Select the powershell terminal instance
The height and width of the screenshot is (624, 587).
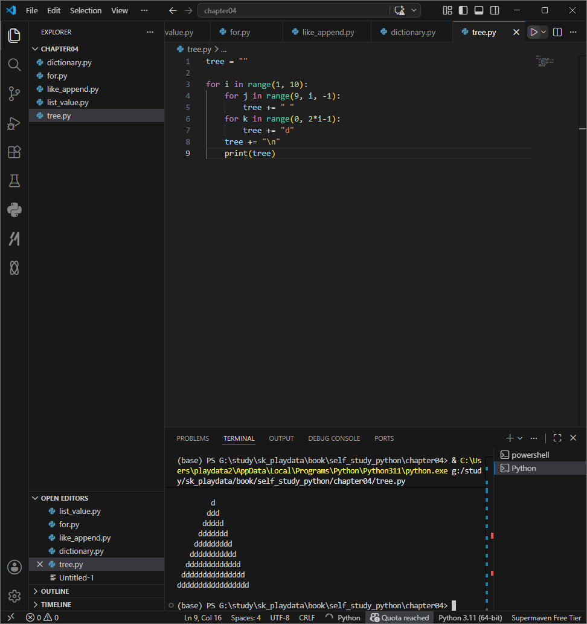point(540,455)
